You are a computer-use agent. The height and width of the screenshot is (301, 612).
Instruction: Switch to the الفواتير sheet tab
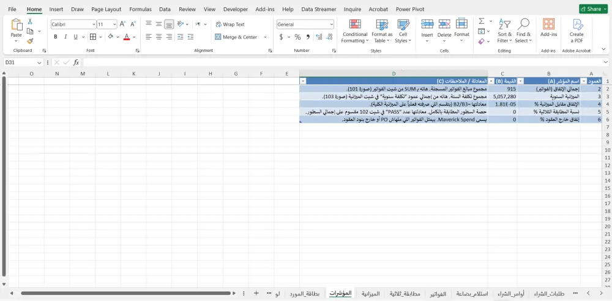click(438, 294)
